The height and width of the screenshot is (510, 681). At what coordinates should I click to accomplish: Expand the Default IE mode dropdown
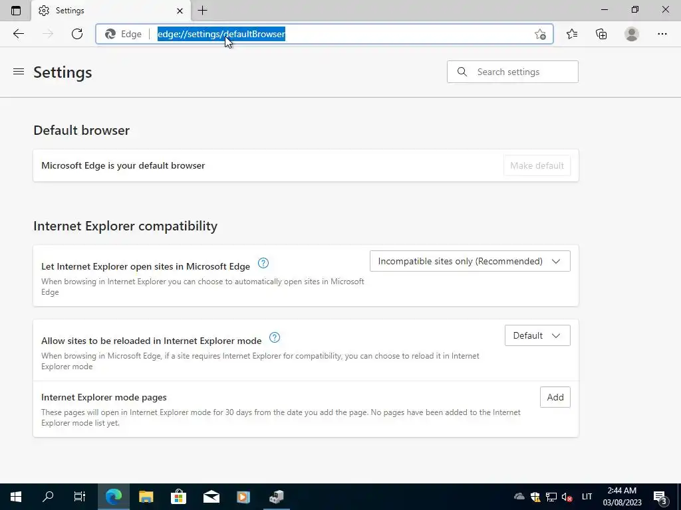(x=537, y=335)
